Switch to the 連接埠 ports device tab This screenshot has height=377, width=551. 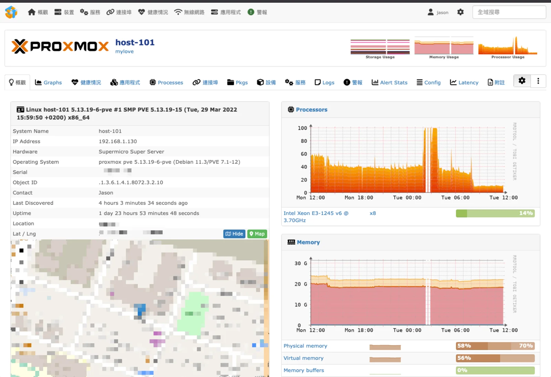[x=205, y=82]
